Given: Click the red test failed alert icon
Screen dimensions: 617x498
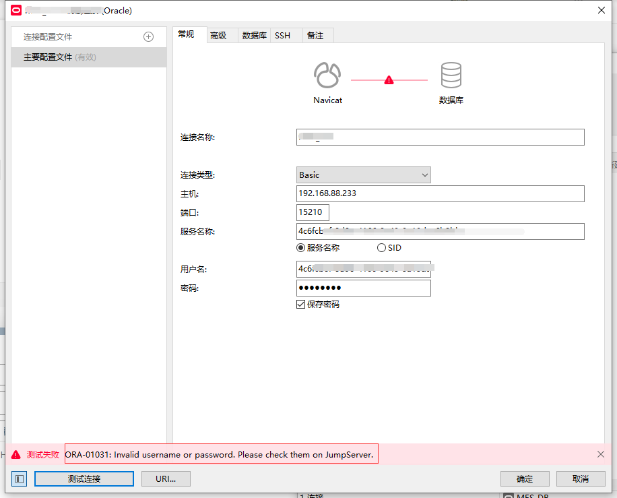Looking at the screenshot, I should (15, 455).
